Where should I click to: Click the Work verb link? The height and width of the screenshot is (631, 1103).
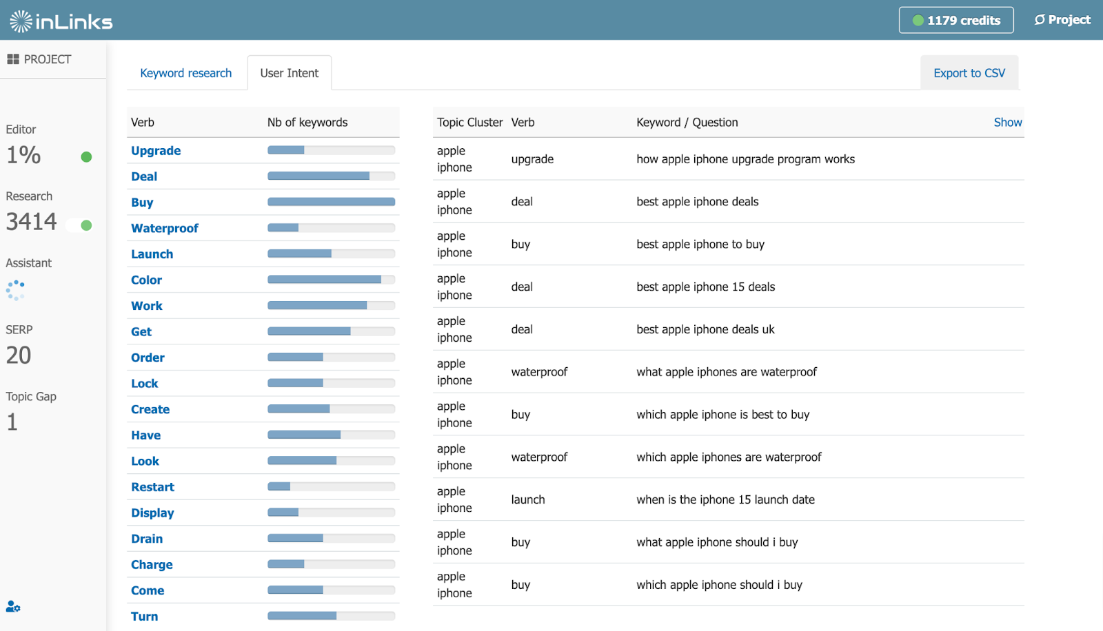147,306
